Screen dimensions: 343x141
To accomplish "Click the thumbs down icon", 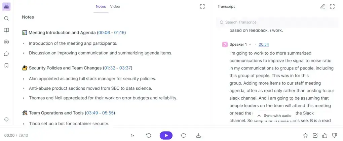I will pos(334,135).
